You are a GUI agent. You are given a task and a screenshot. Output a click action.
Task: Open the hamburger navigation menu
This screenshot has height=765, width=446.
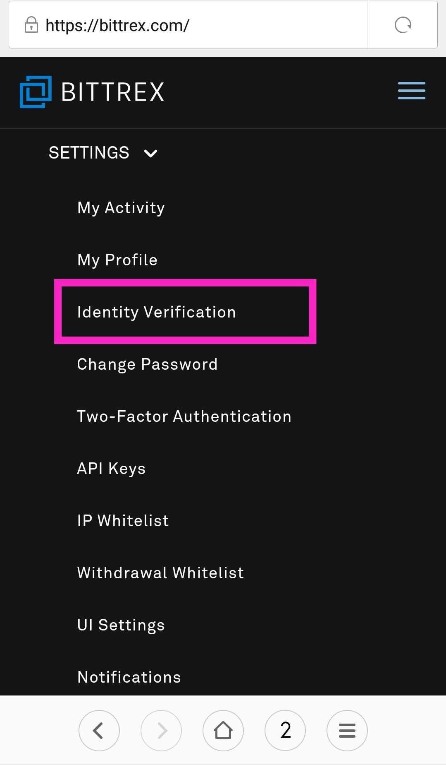[x=411, y=91]
